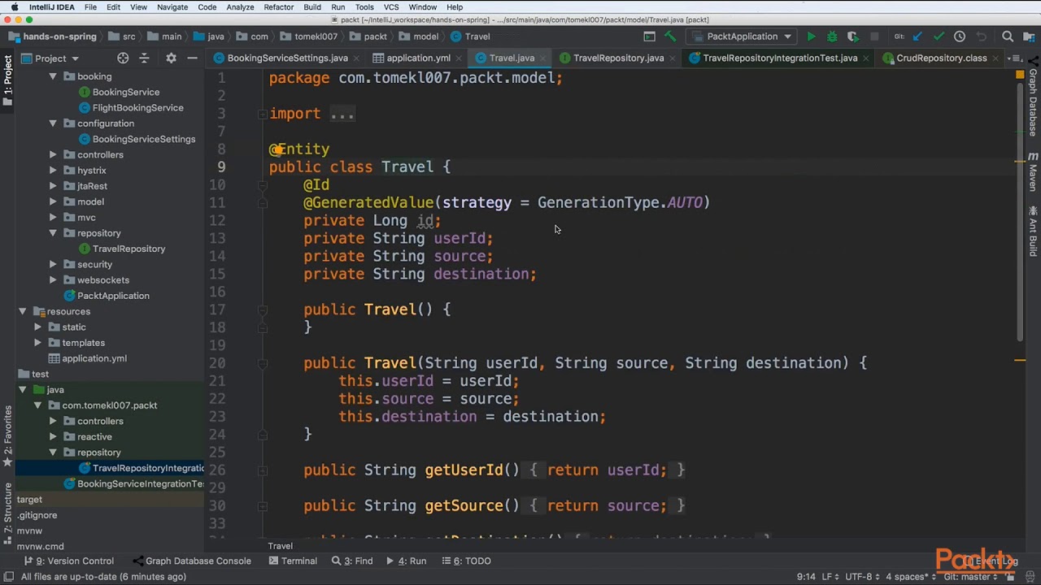Expand the hystrix folder
This screenshot has width=1041, height=585.
coord(53,171)
